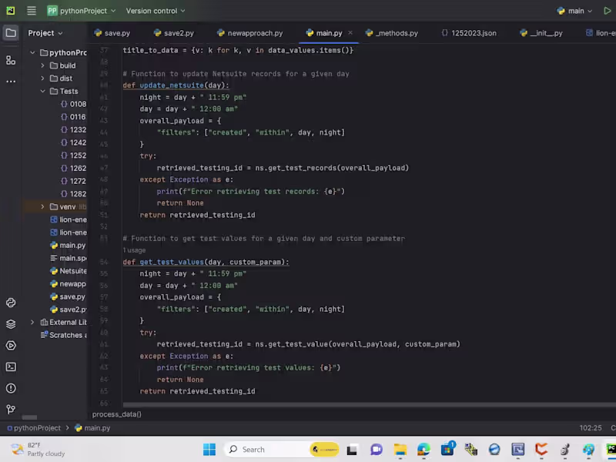Open the Terminal tool window icon
Viewport: 616px width, 462px height.
pyautogui.click(x=11, y=367)
